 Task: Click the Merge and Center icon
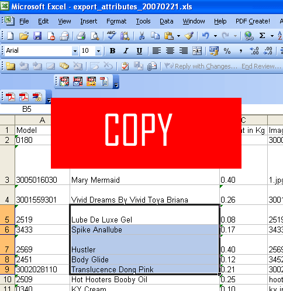point(197,51)
